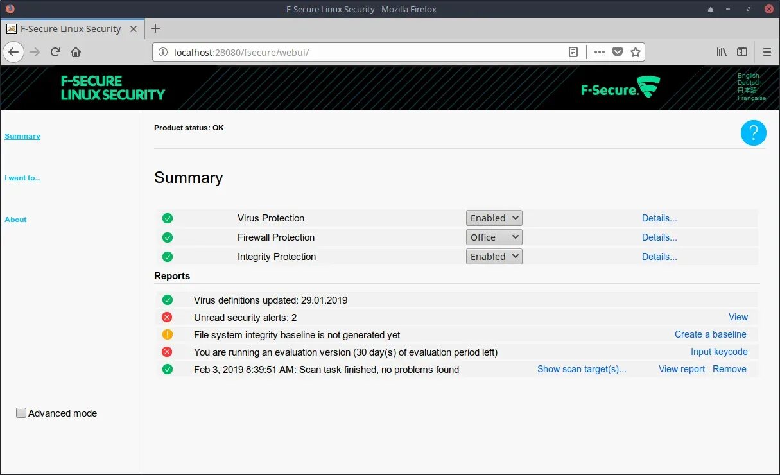Click the green check icon beside Scan task finished
This screenshot has width=780, height=475.
click(x=167, y=369)
